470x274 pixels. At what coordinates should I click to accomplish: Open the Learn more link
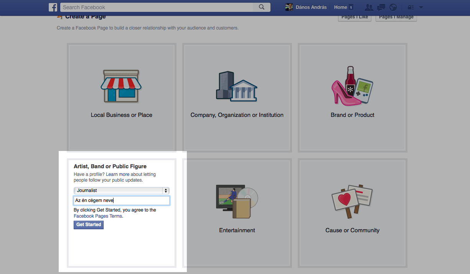tap(118, 174)
